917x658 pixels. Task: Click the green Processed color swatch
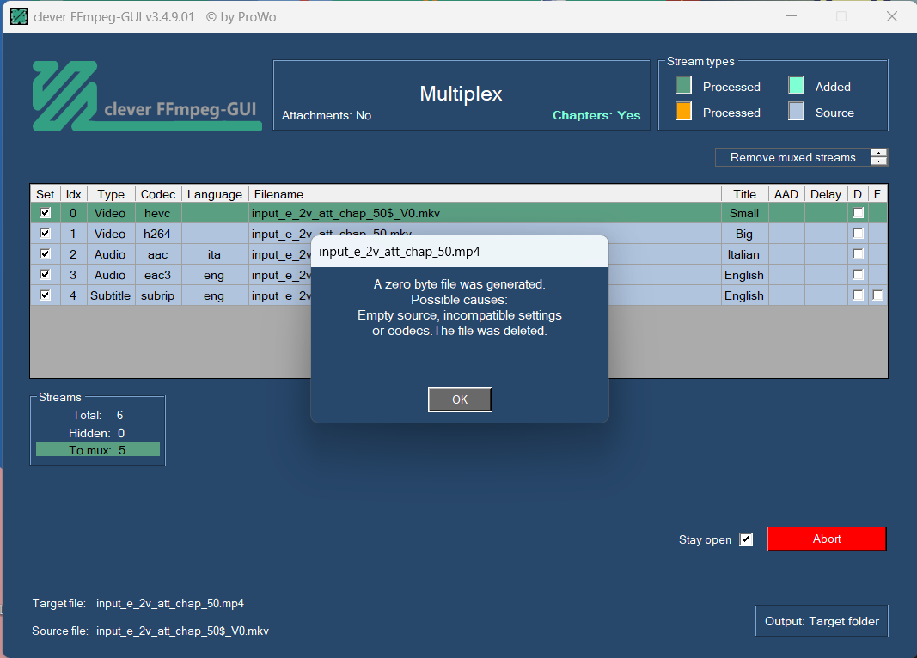pos(683,85)
